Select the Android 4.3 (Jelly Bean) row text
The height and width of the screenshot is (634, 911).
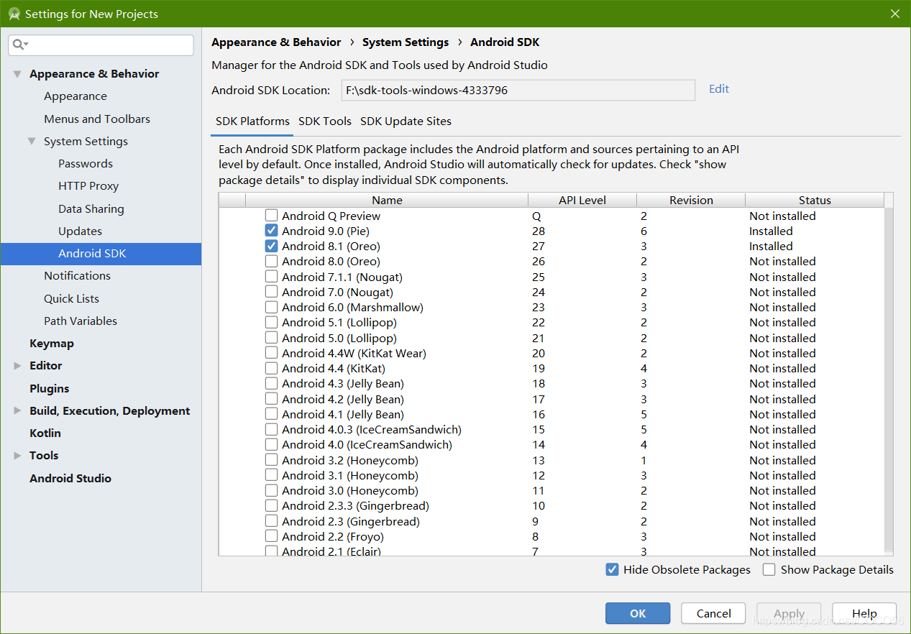(x=343, y=384)
